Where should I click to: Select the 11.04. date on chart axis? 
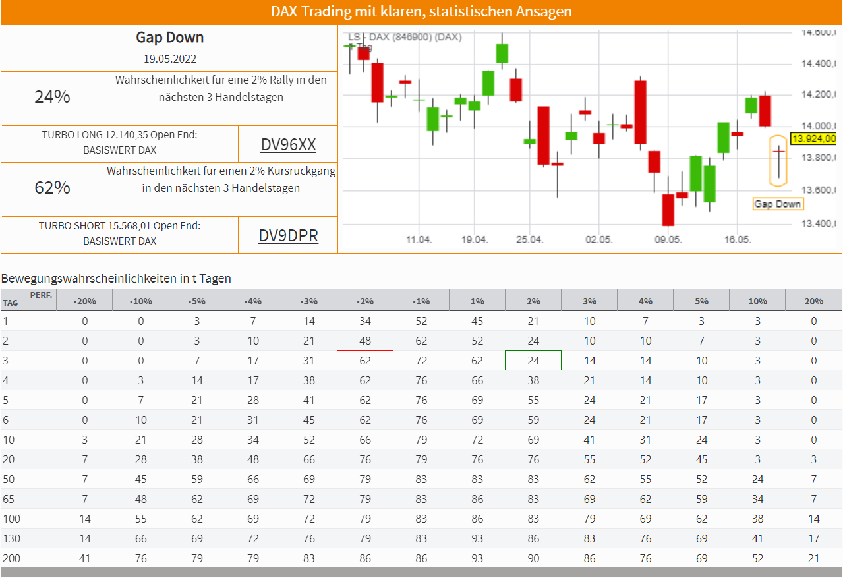click(419, 240)
